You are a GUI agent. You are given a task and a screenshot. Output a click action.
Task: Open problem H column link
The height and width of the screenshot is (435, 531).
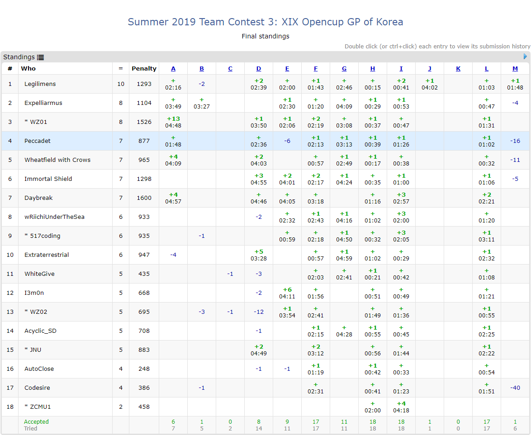pos(373,69)
